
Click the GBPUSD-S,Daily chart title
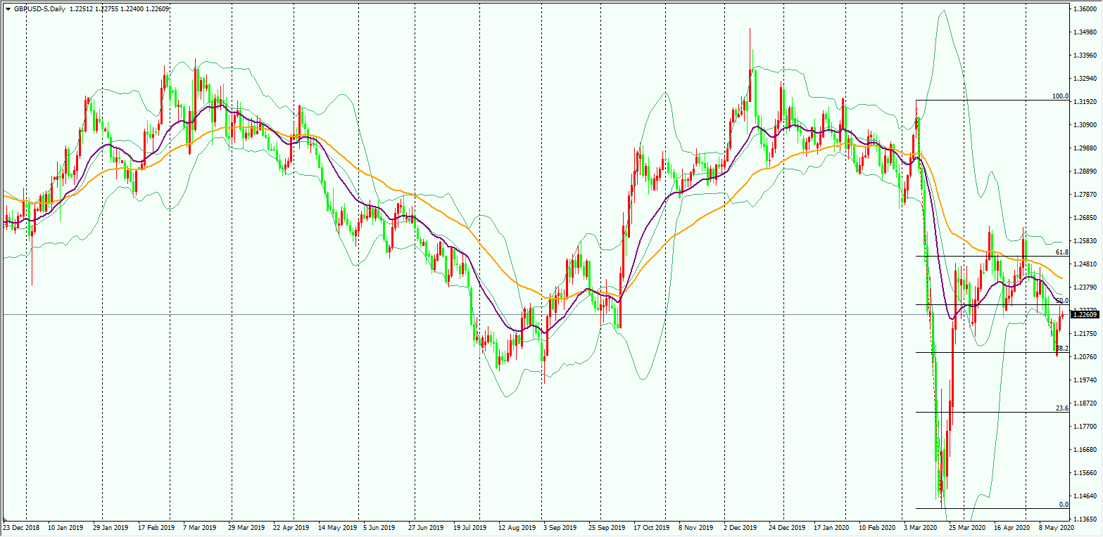39,8
